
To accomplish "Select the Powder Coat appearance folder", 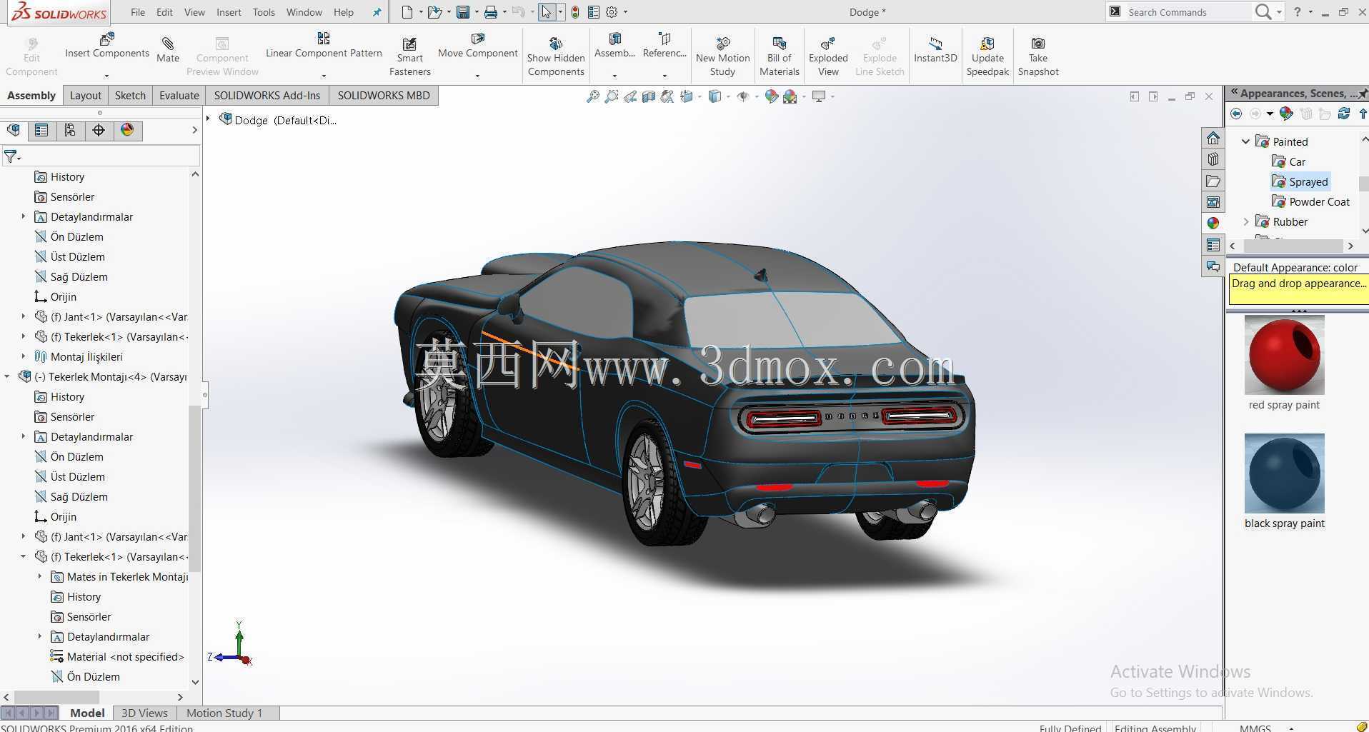I will tap(1311, 201).
